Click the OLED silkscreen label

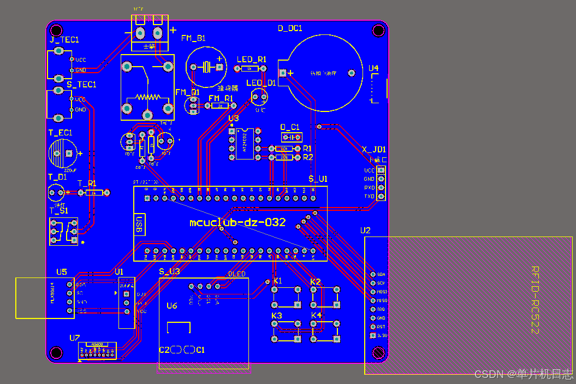(x=236, y=274)
